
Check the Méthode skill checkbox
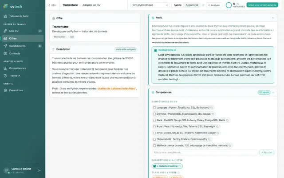tap(154, 146)
